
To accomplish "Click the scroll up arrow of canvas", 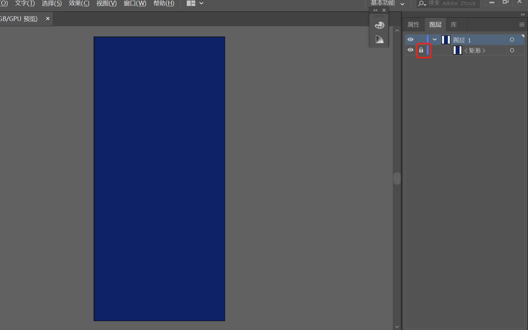I will point(397,30).
